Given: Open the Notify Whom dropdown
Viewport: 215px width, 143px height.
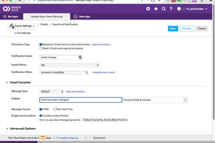Looking at the screenshot, I should pyautogui.click(x=69, y=65).
